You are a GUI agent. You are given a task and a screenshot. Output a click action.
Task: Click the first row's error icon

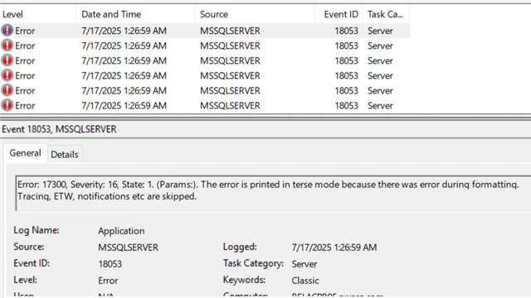point(7,31)
